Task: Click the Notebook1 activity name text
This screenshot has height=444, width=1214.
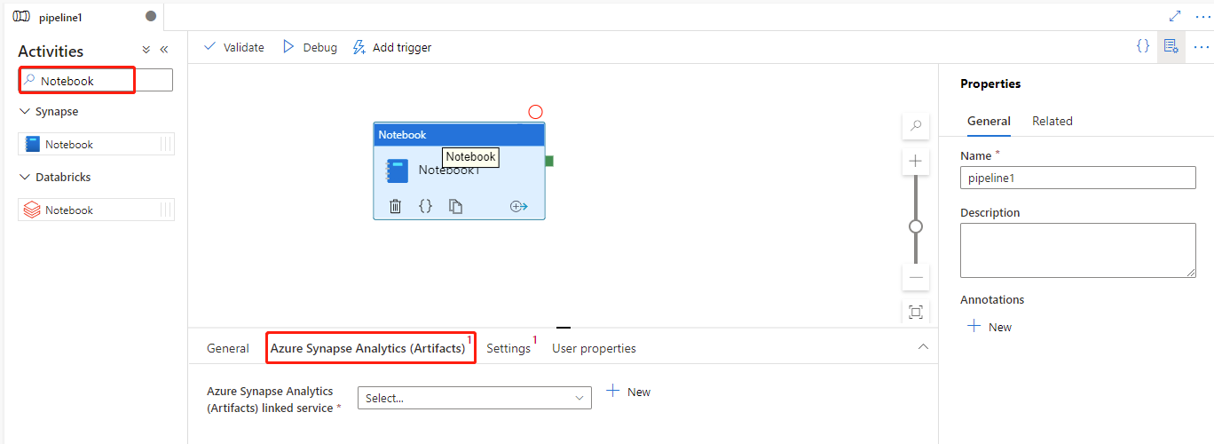Action: [449, 170]
